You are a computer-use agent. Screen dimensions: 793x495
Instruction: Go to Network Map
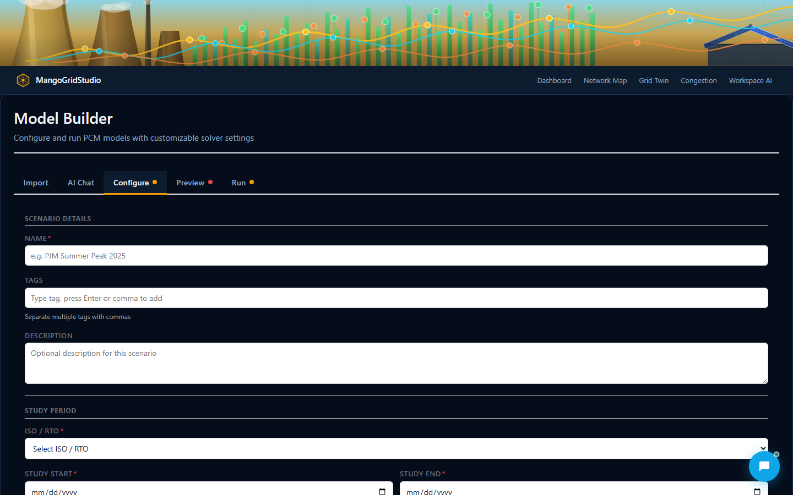point(605,80)
